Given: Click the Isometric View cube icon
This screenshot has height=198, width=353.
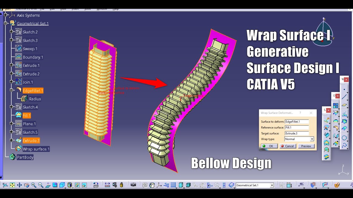Looking at the screenshot, I should [x=62, y=185].
